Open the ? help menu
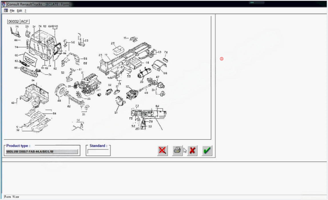328x200 pixels. [x=25, y=11]
